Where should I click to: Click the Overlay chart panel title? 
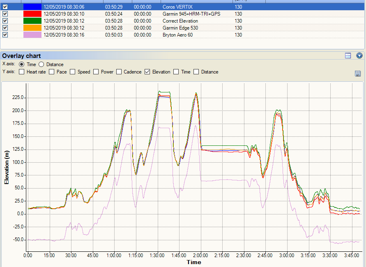[x=21, y=56]
